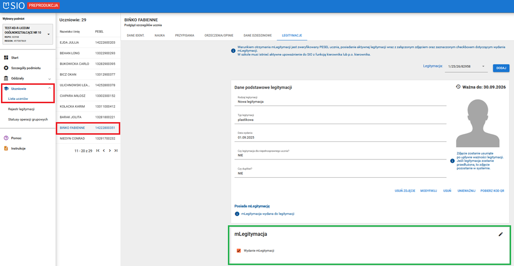Collapse the Uczniowie menu section
Viewport: 514px width, 266px height.
(49, 88)
